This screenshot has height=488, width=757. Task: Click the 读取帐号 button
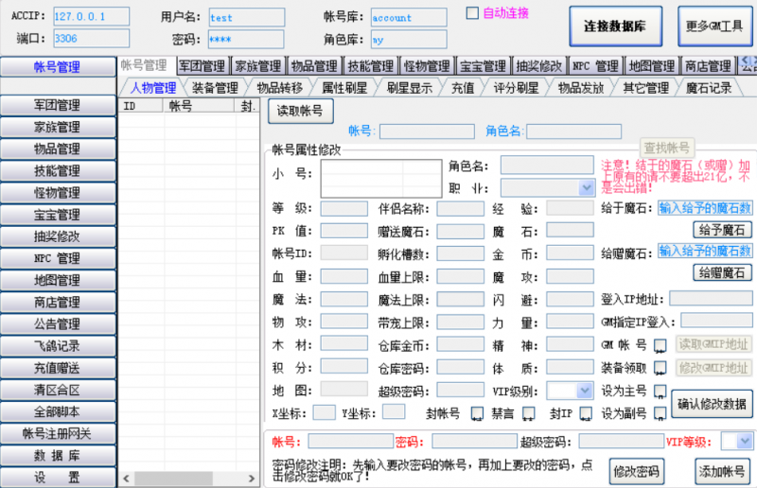300,111
